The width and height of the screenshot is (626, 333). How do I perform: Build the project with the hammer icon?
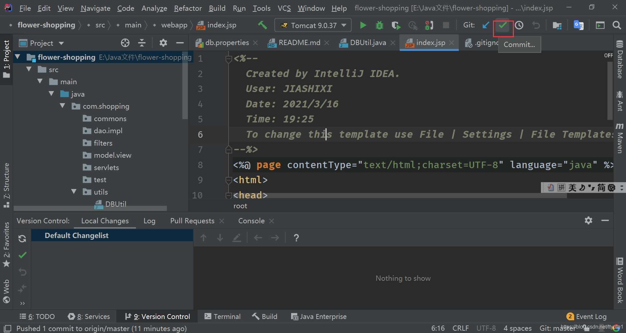262,25
